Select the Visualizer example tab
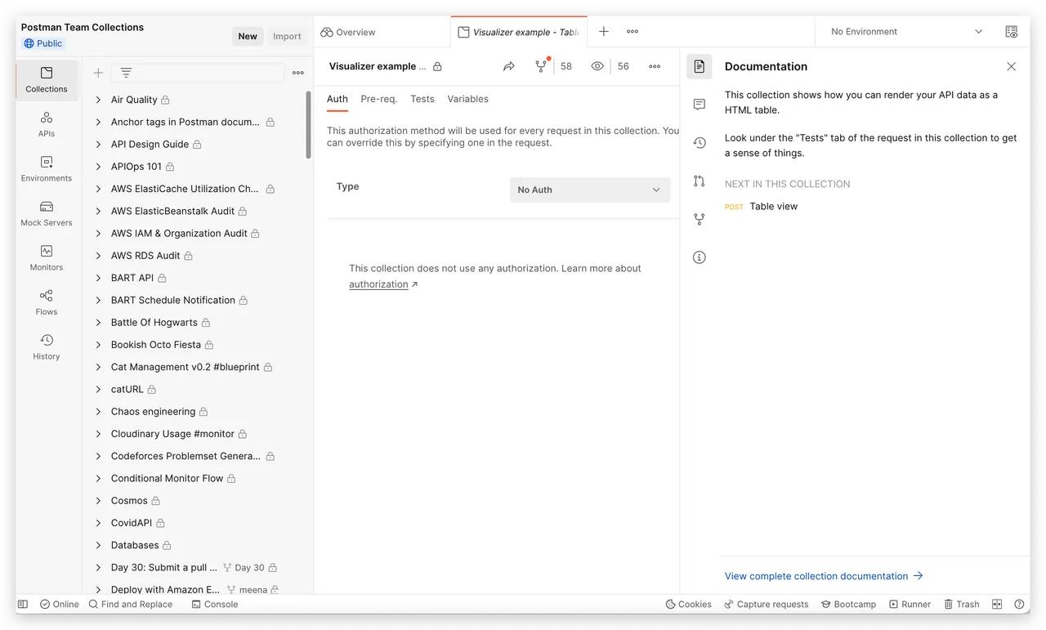Image resolution: width=1046 pixels, height=630 pixels. (519, 32)
